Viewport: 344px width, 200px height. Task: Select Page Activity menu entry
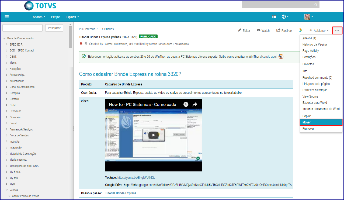[321, 51]
